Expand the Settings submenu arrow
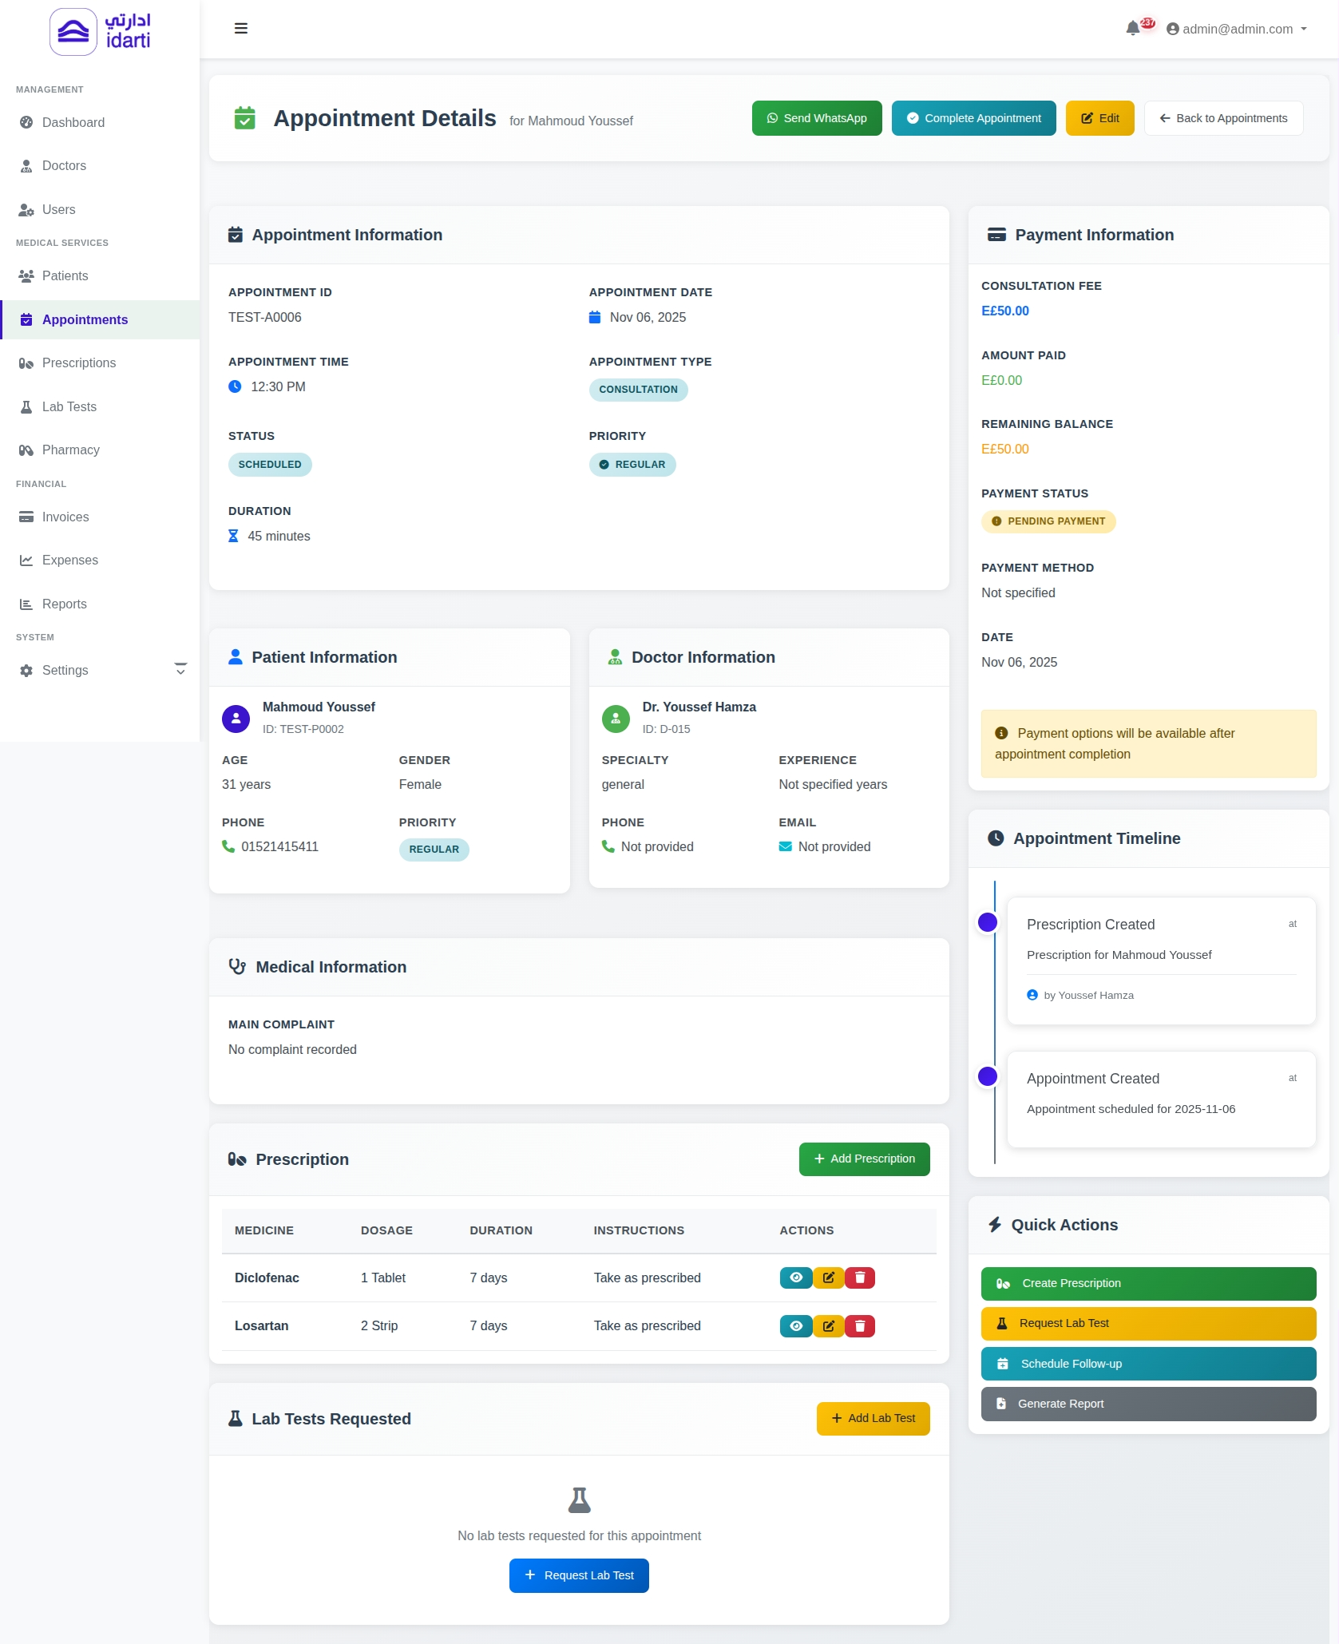 pyautogui.click(x=180, y=669)
